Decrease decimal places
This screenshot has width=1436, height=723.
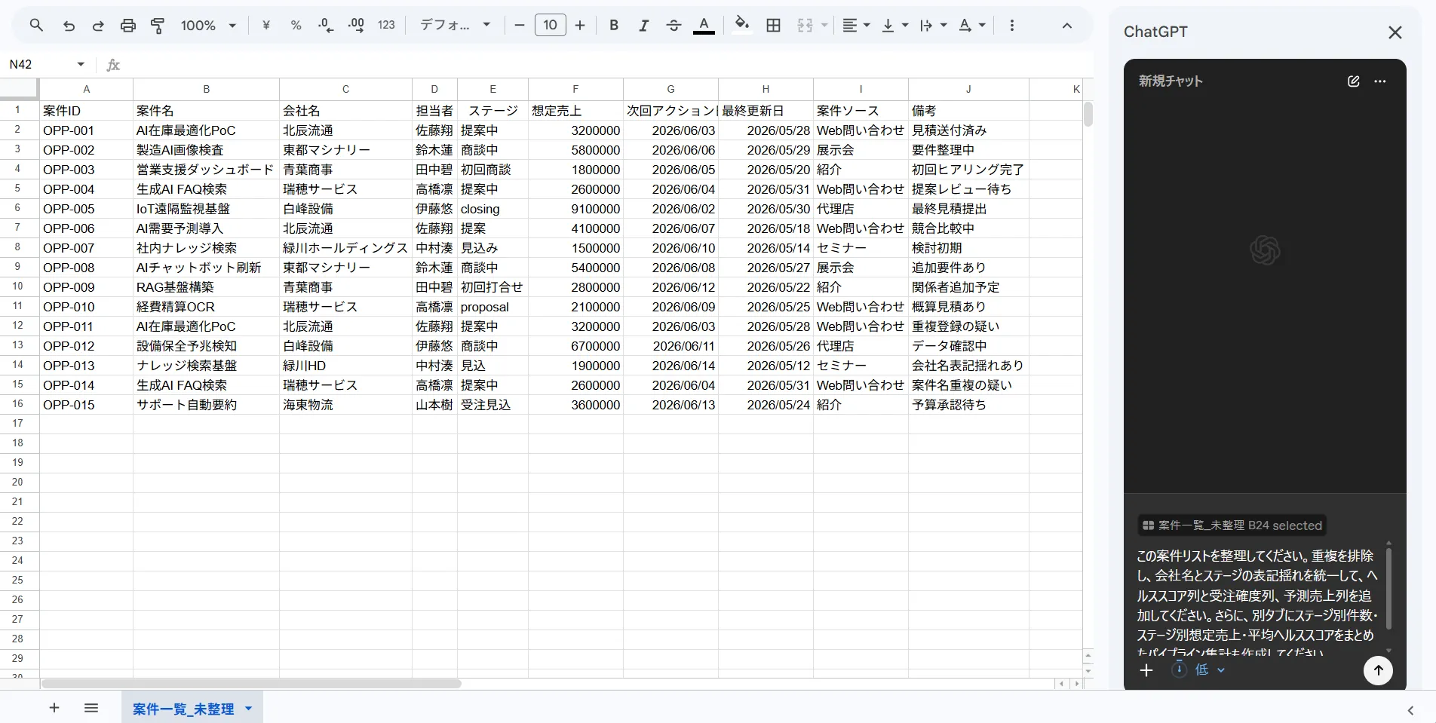[326, 26]
